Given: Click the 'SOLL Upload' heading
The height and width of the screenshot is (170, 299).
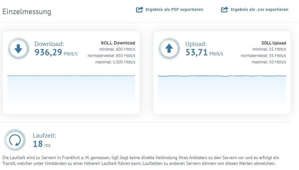Looking at the screenshot, I should coord(273,43).
